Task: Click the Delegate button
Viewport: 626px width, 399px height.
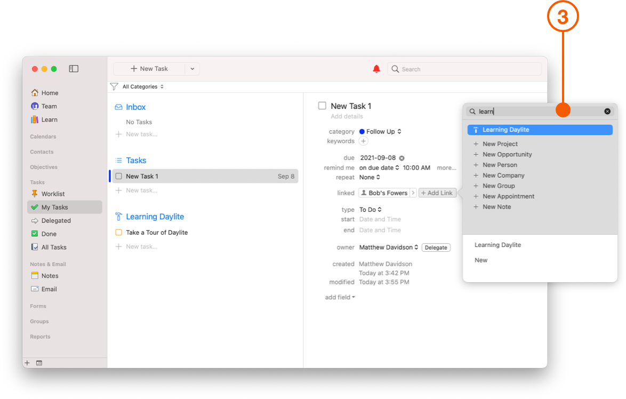Action: click(x=436, y=248)
